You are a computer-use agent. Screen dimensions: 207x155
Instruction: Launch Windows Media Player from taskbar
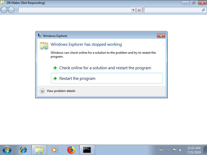[55, 150]
